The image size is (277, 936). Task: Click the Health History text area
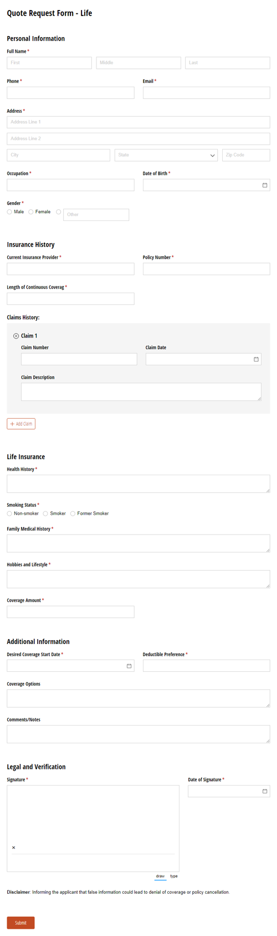coord(138,484)
